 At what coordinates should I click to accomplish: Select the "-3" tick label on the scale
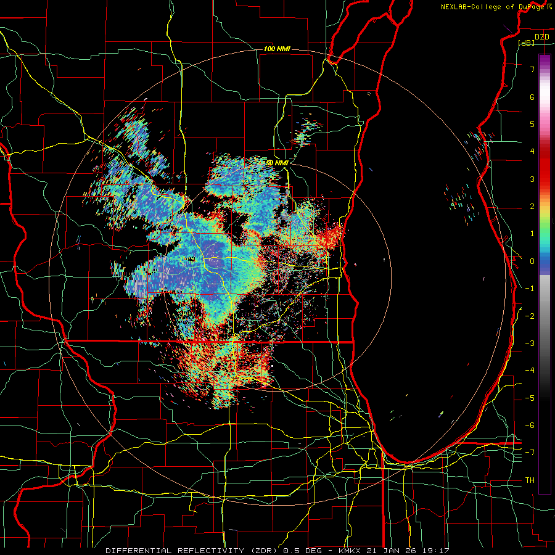[530, 343]
